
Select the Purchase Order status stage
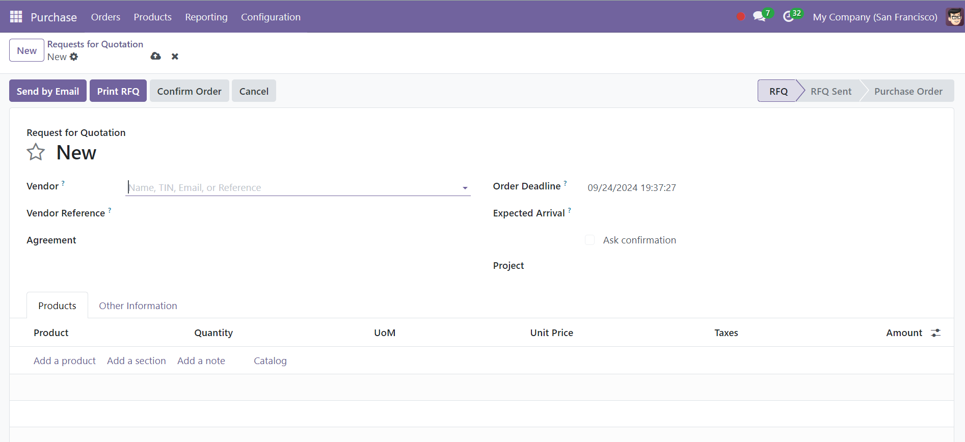(908, 91)
